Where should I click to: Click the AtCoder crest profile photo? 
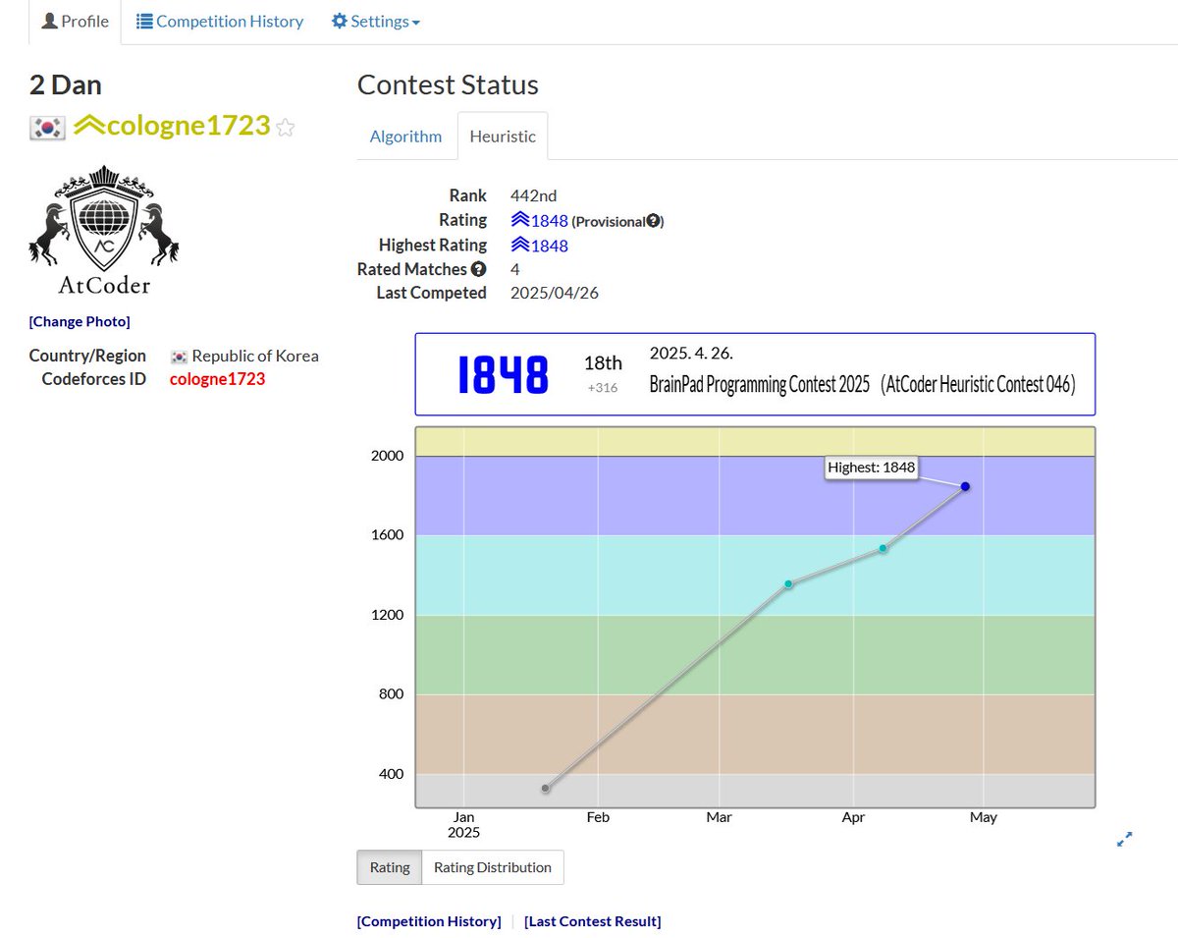coord(104,231)
